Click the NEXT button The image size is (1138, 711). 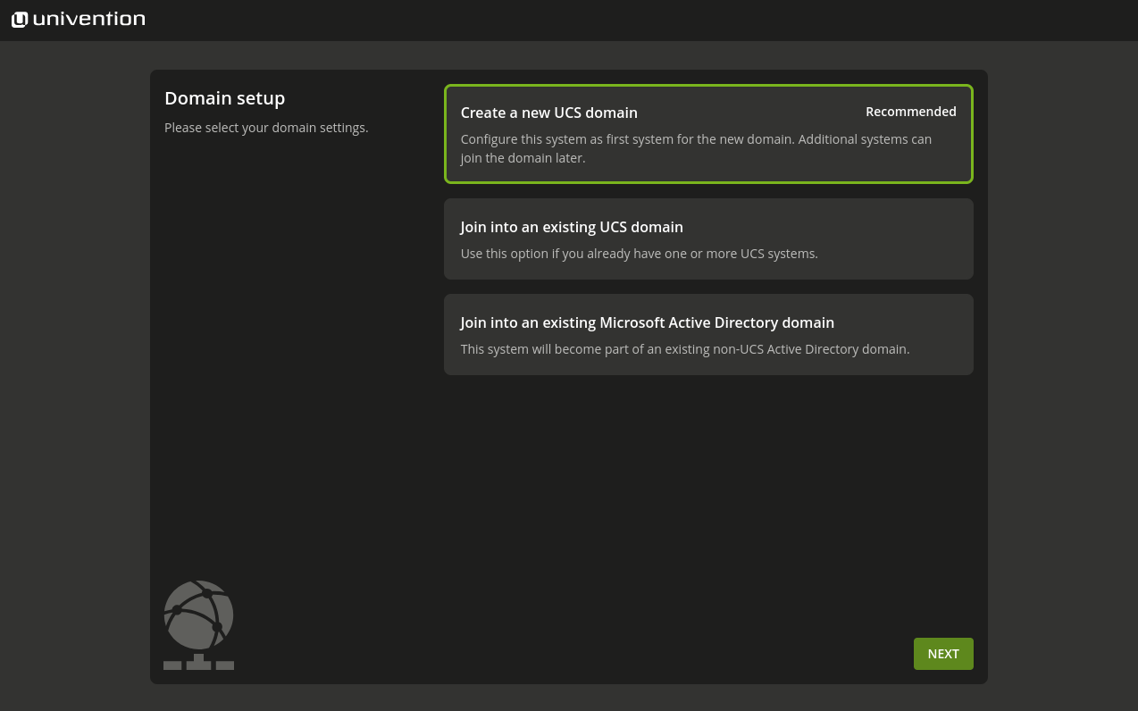point(943,654)
